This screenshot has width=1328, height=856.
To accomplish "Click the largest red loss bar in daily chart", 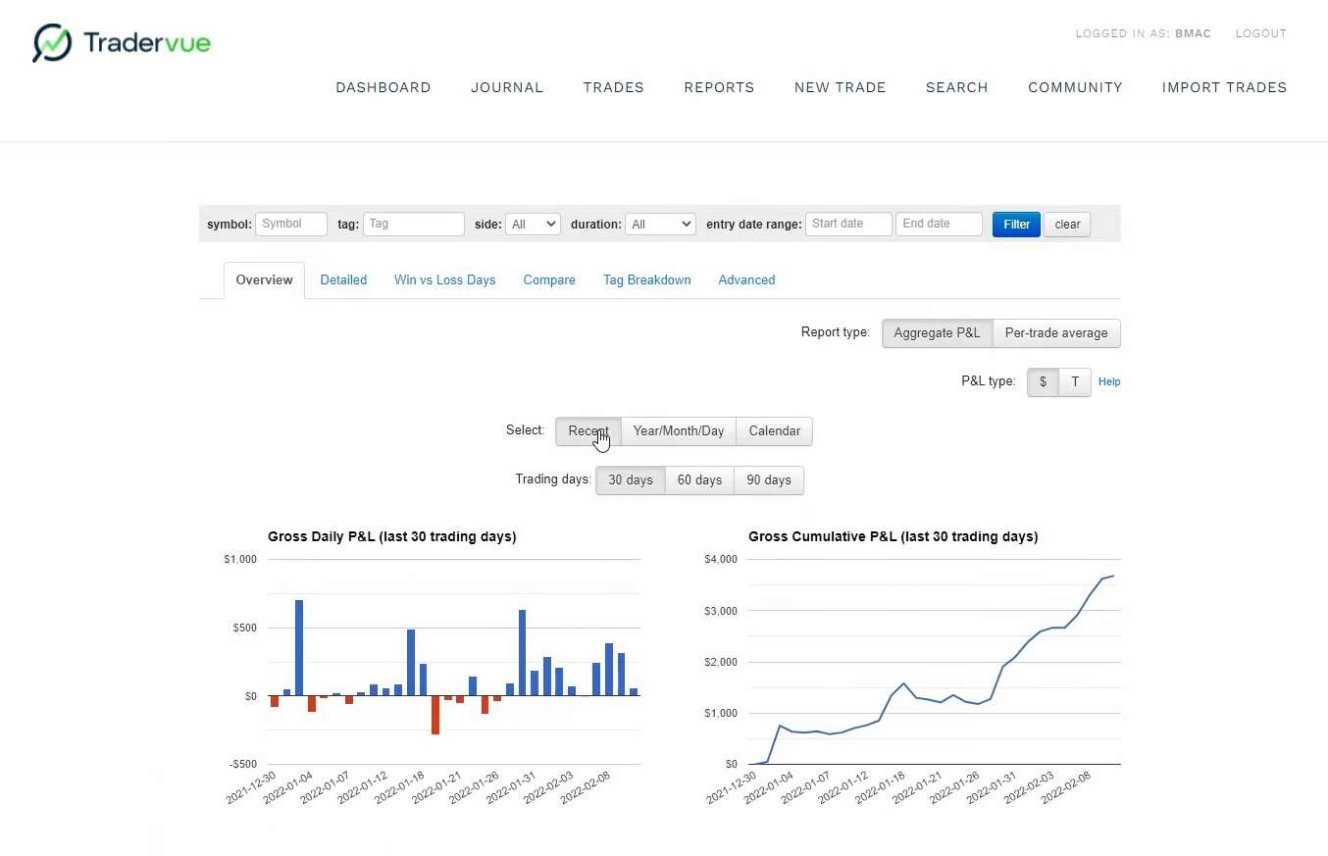I will [435, 715].
